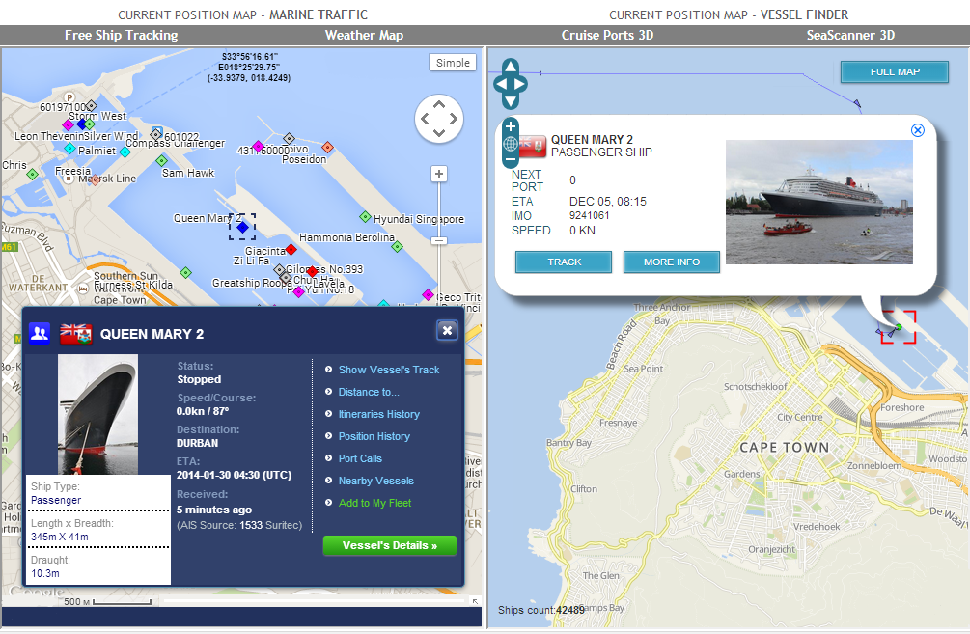Select the Giacinta red ship marker
Image resolution: width=970 pixels, height=634 pixels.
pyautogui.click(x=291, y=250)
